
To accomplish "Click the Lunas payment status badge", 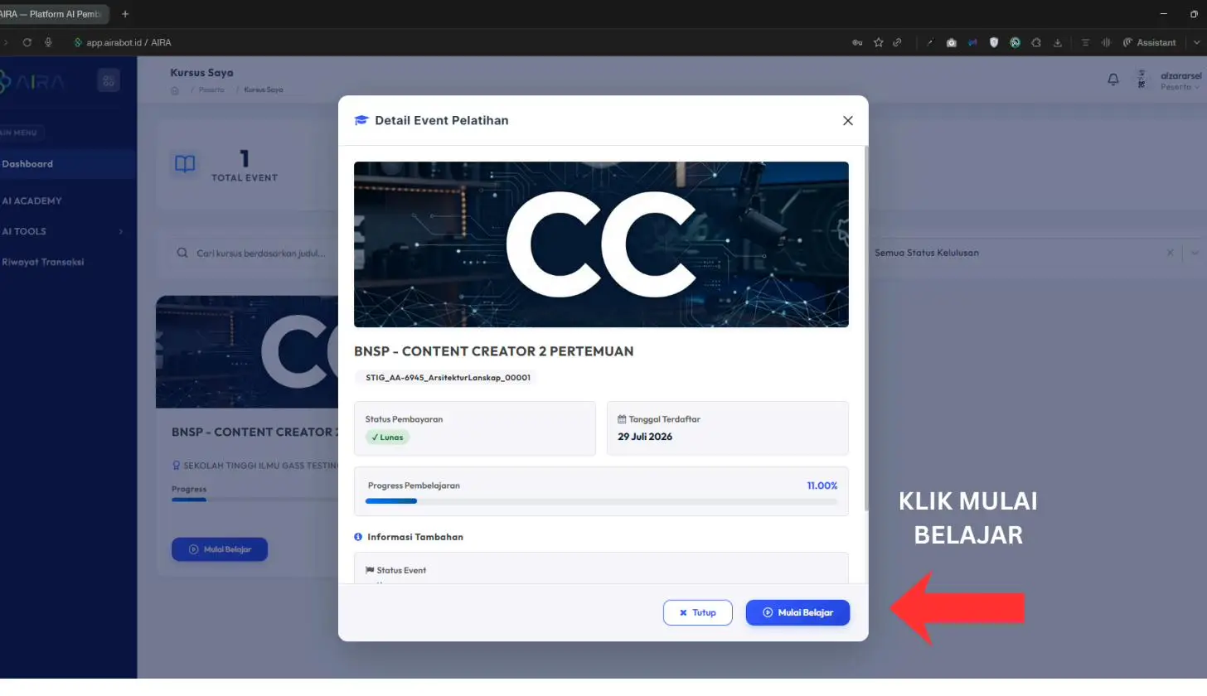I will [387, 437].
